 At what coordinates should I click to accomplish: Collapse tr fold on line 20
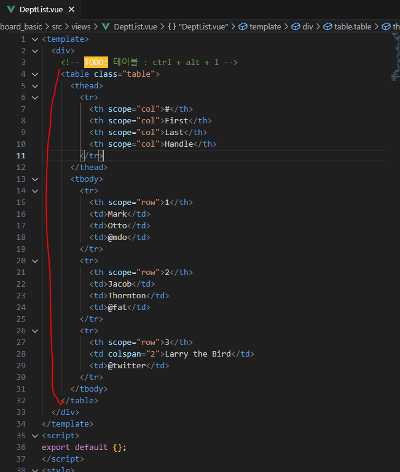pyautogui.click(x=35, y=261)
